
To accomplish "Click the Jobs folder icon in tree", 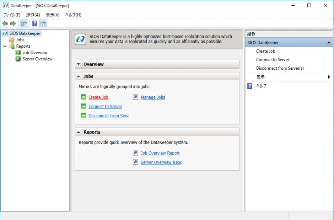I will [x=12, y=40].
